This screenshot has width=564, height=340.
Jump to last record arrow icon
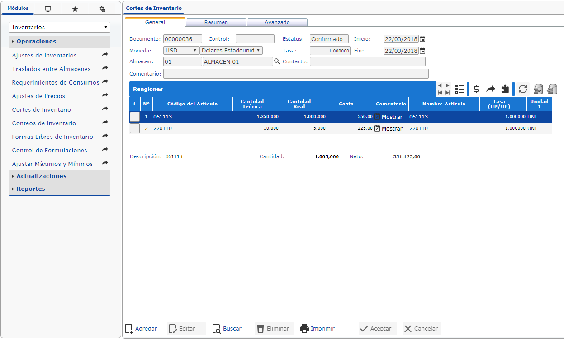(447, 93)
